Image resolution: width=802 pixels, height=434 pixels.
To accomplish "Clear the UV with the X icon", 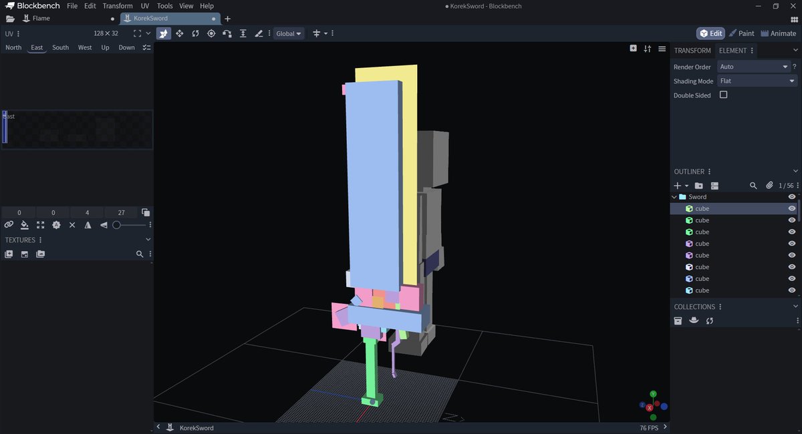I will pyautogui.click(x=72, y=225).
